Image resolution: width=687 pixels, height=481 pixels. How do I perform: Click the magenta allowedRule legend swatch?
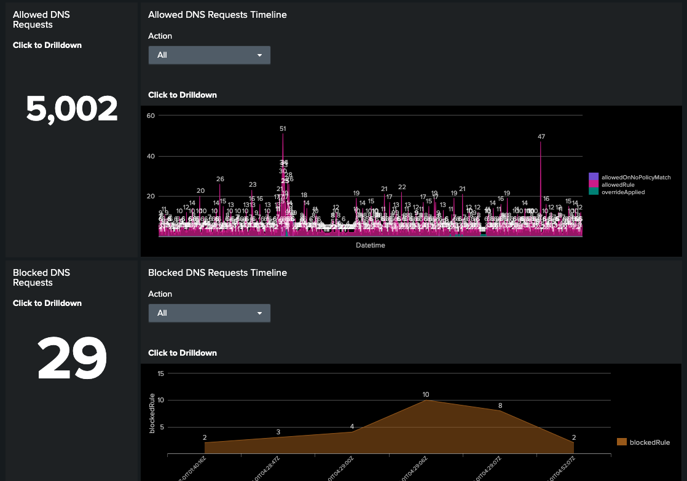coord(592,184)
